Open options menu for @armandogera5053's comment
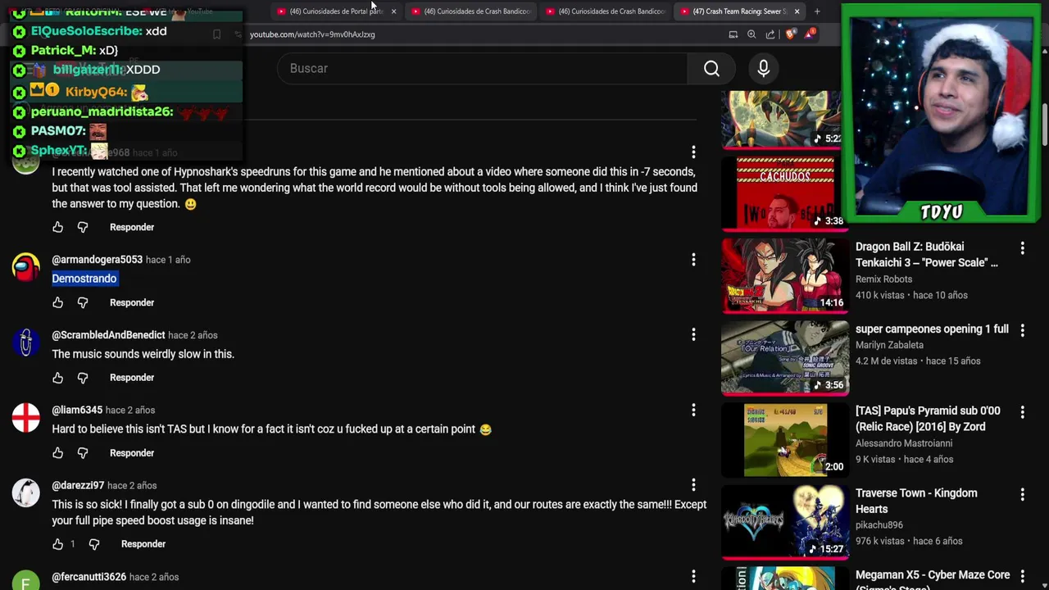Screen dimensions: 1049x590 tap(693, 260)
